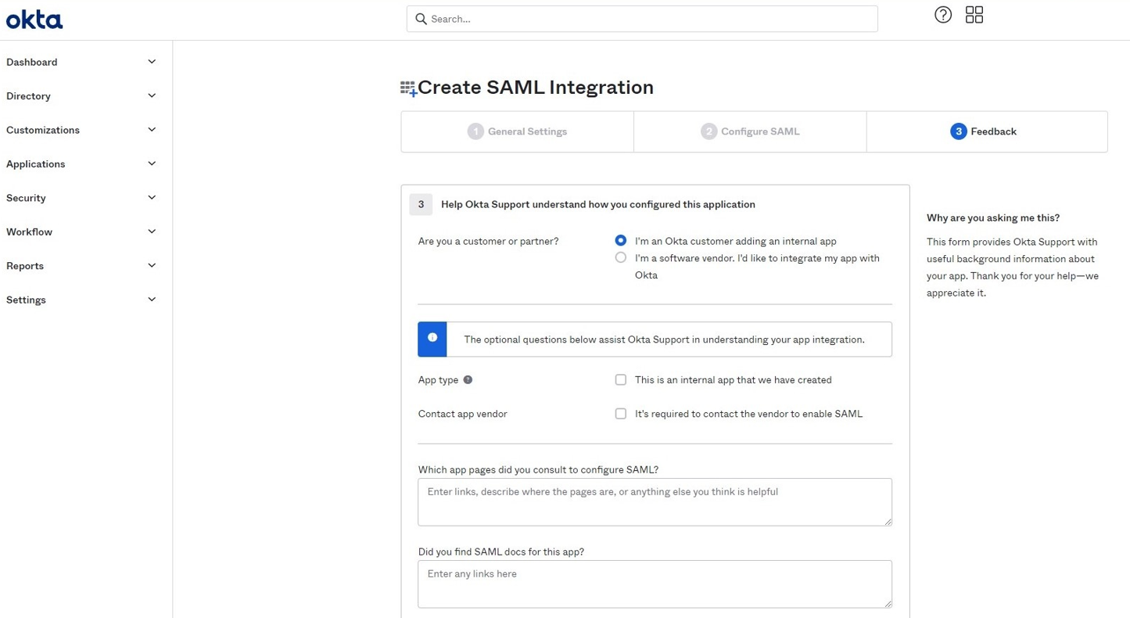This screenshot has height=618, width=1130.
Task: Check "This is an internal app" checkbox
Action: [x=621, y=380]
